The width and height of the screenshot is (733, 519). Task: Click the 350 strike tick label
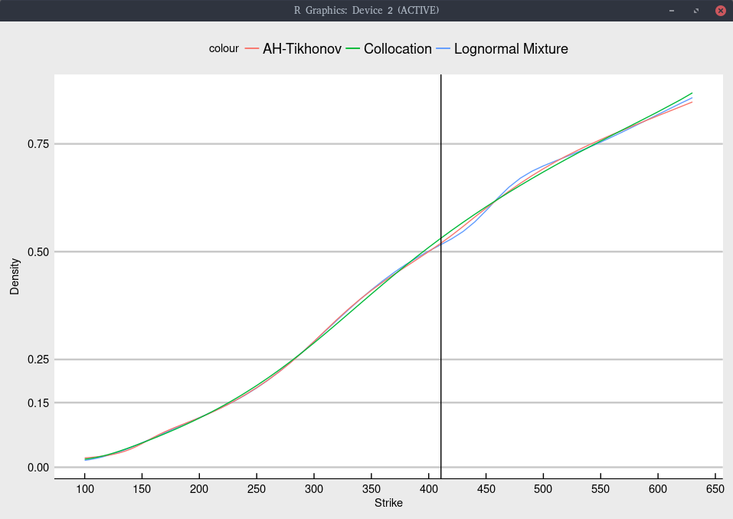point(371,489)
